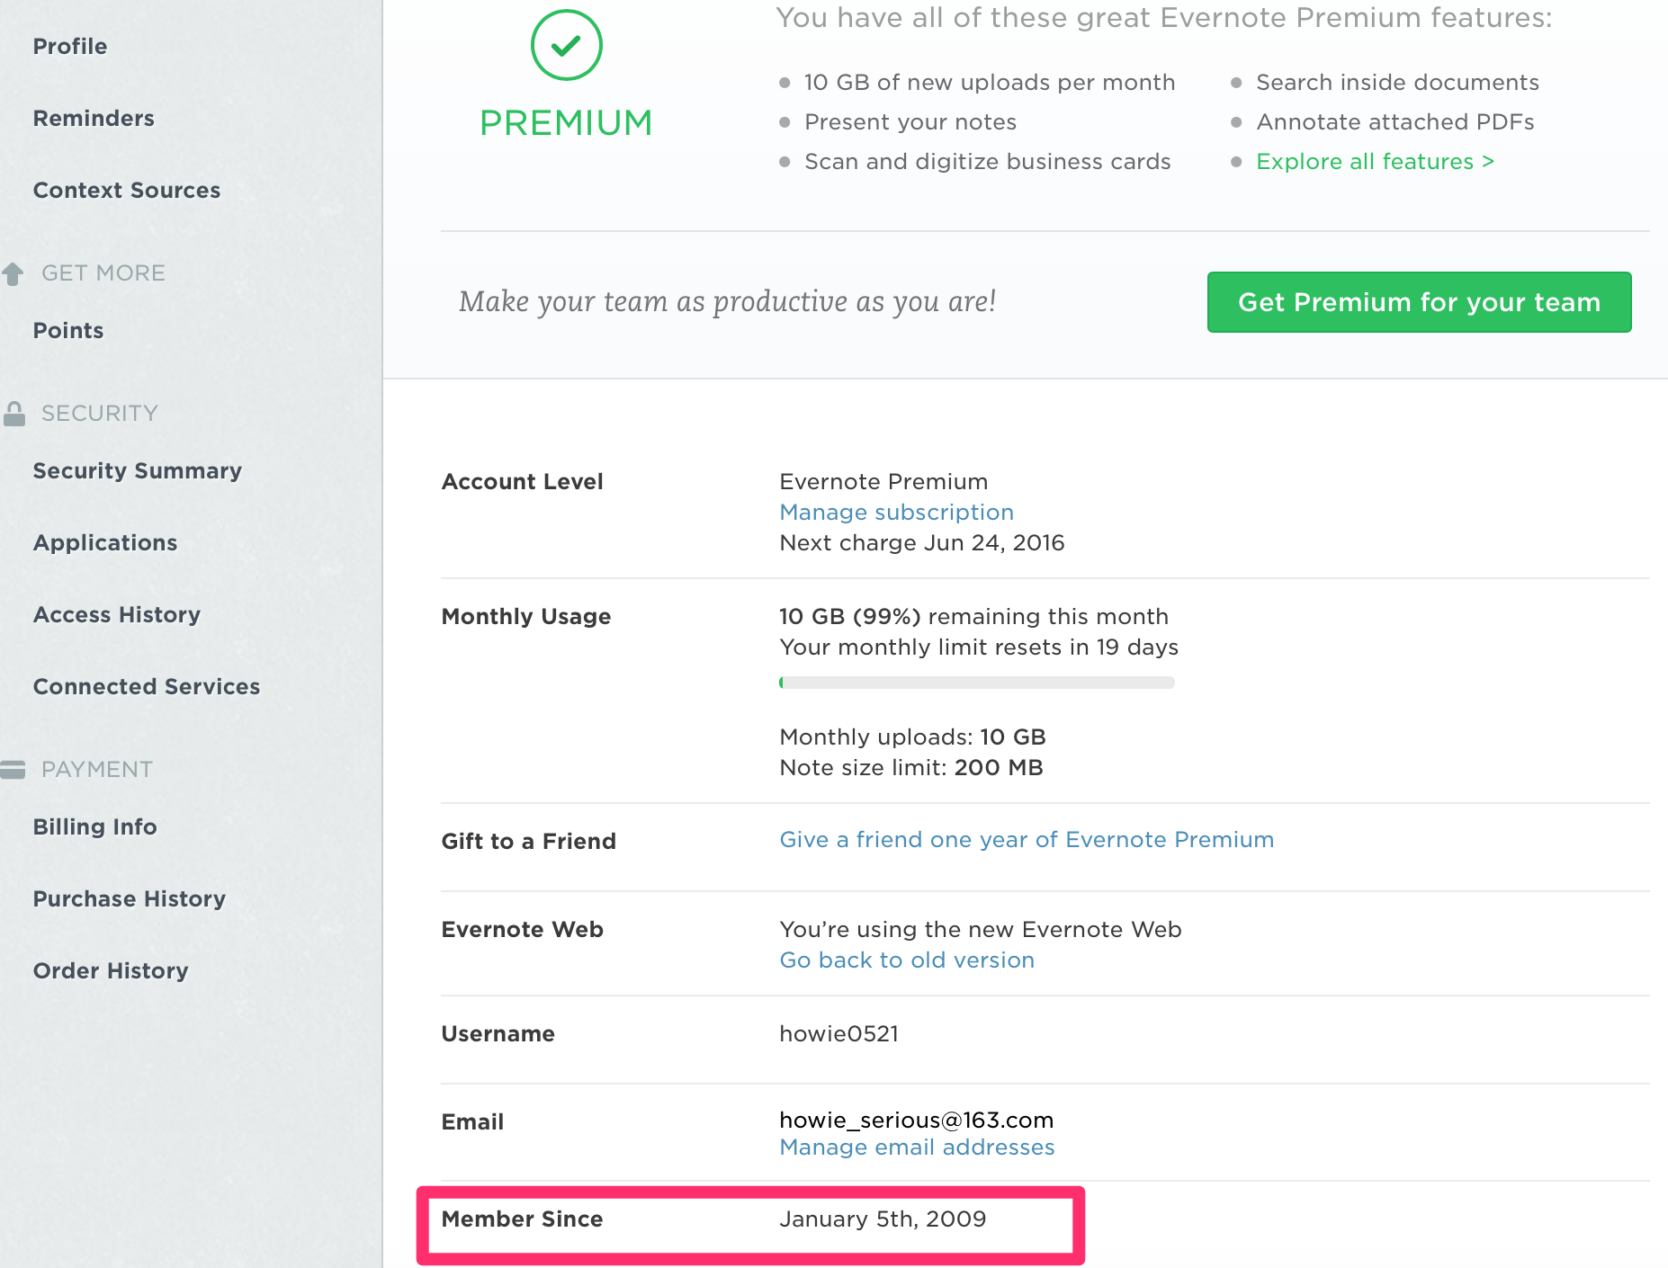Click the monthly usage progress bar

coord(976,683)
